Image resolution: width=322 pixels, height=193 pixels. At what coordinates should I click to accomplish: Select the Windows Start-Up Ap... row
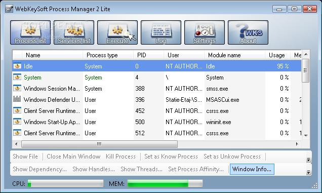(156, 122)
